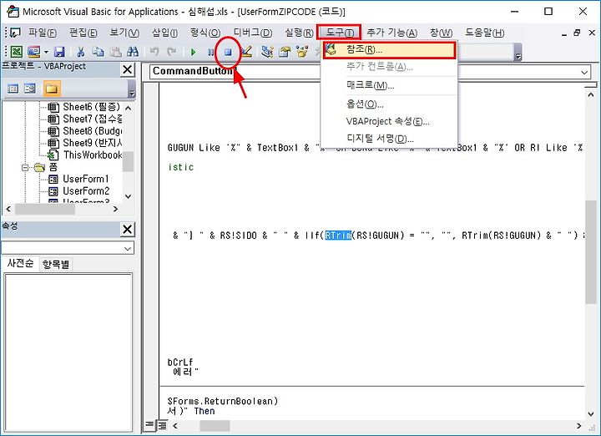601x436 pixels.
Task: Click the Find binoculars icon
Action: coord(133,52)
